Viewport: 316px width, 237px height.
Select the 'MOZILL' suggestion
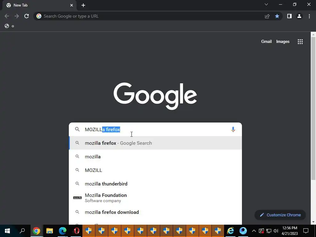pos(155,170)
